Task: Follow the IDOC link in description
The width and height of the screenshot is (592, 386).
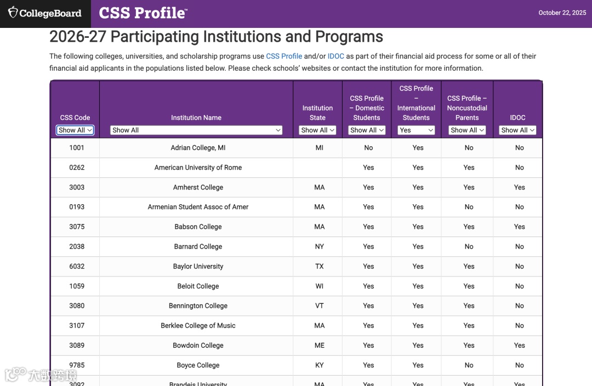Action: (335, 56)
